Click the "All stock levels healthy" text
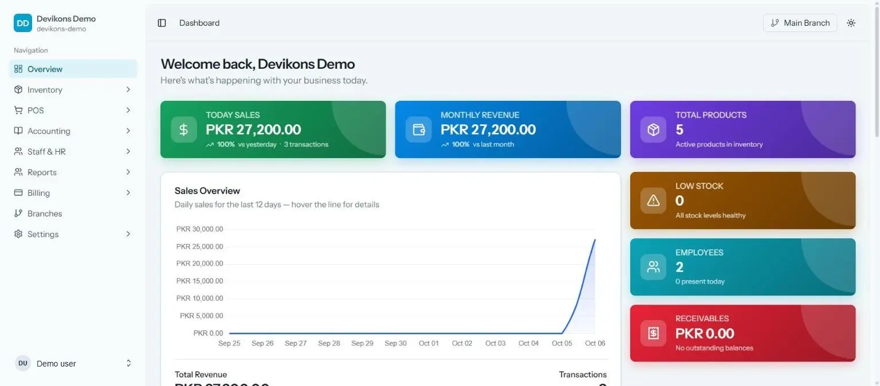880x386 pixels. point(711,215)
